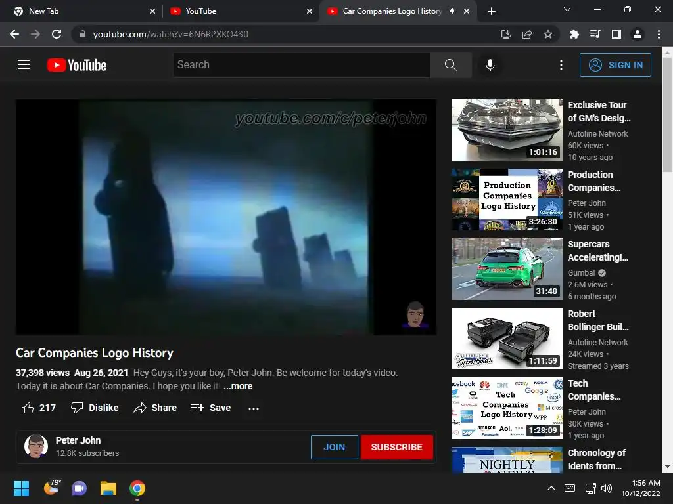The height and width of the screenshot is (504, 673).
Task: Click the video player area
Action: pos(226,217)
